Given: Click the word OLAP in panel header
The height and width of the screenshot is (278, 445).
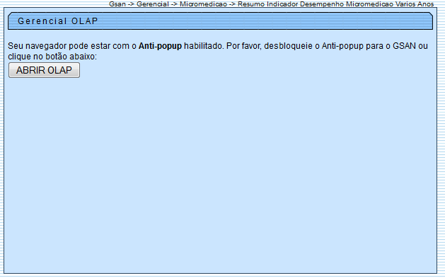Looking at the screenshot, I should pos(85,21).
